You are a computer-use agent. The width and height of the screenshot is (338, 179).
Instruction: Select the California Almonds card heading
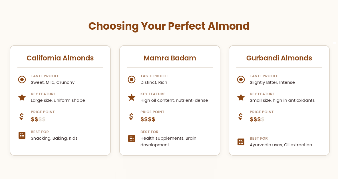(60, 58)
